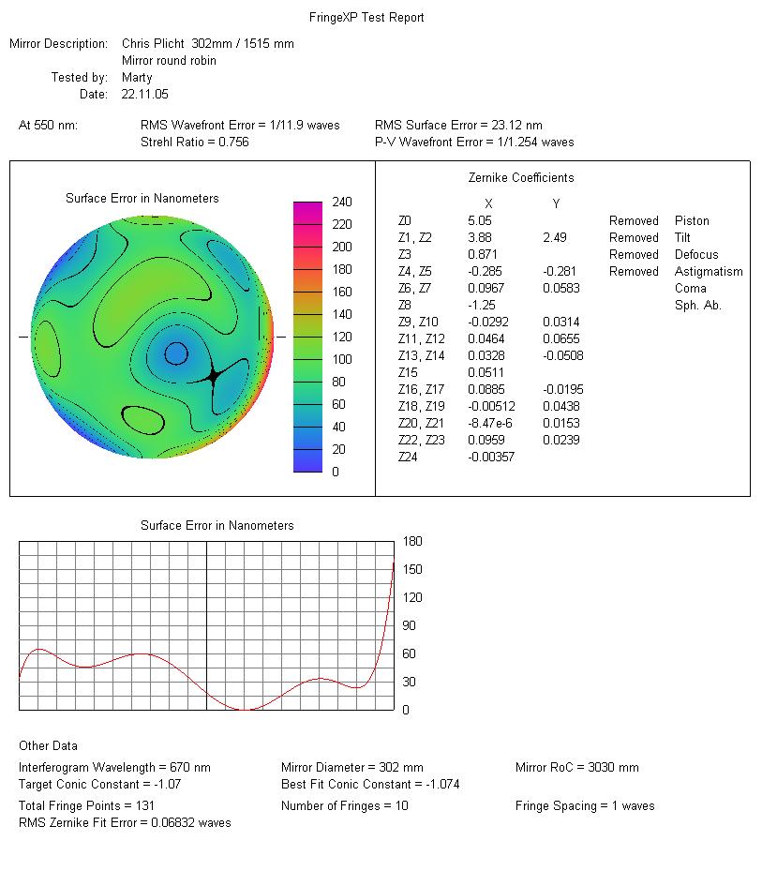Click the date value 22.11.05

(x=144, y=94)
